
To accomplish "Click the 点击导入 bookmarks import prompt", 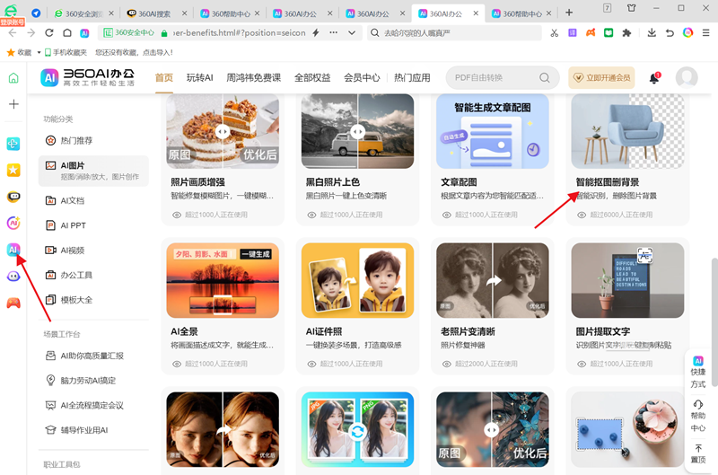I will point(158,53).
